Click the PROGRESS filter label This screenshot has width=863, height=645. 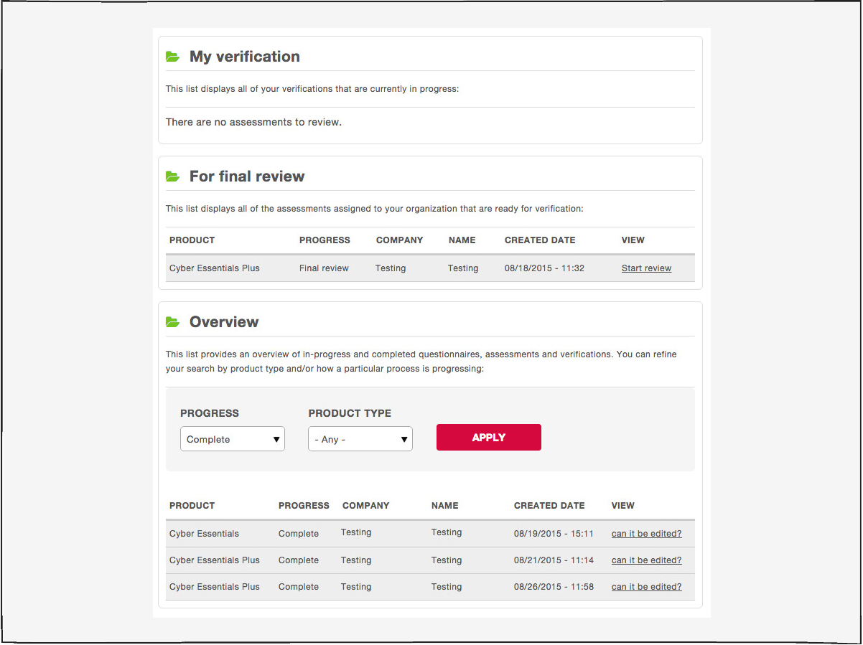pyautogui.click(x=210, y=413)
